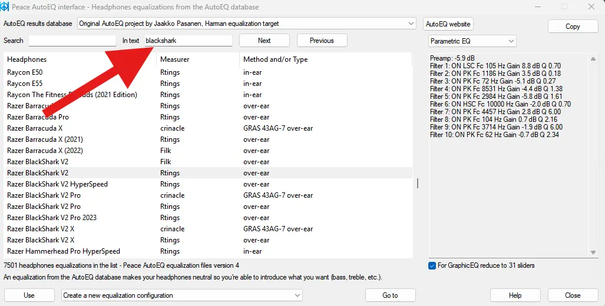Click the EQ text box scroll-down arrow

pos(593,252)
